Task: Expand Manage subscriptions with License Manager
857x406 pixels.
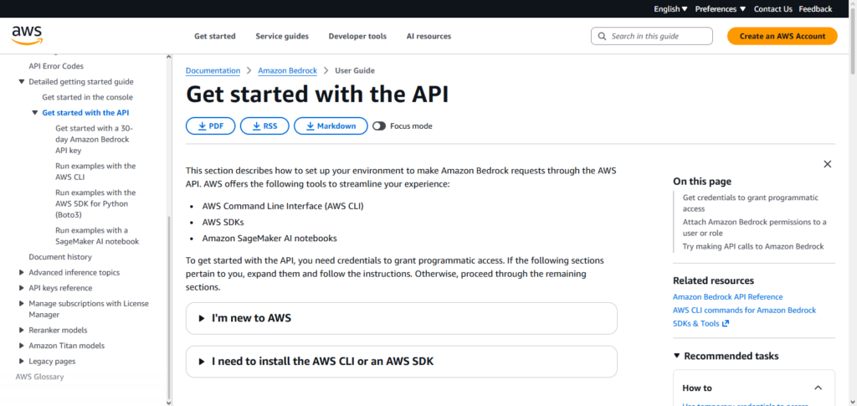Action: point(21,303)
